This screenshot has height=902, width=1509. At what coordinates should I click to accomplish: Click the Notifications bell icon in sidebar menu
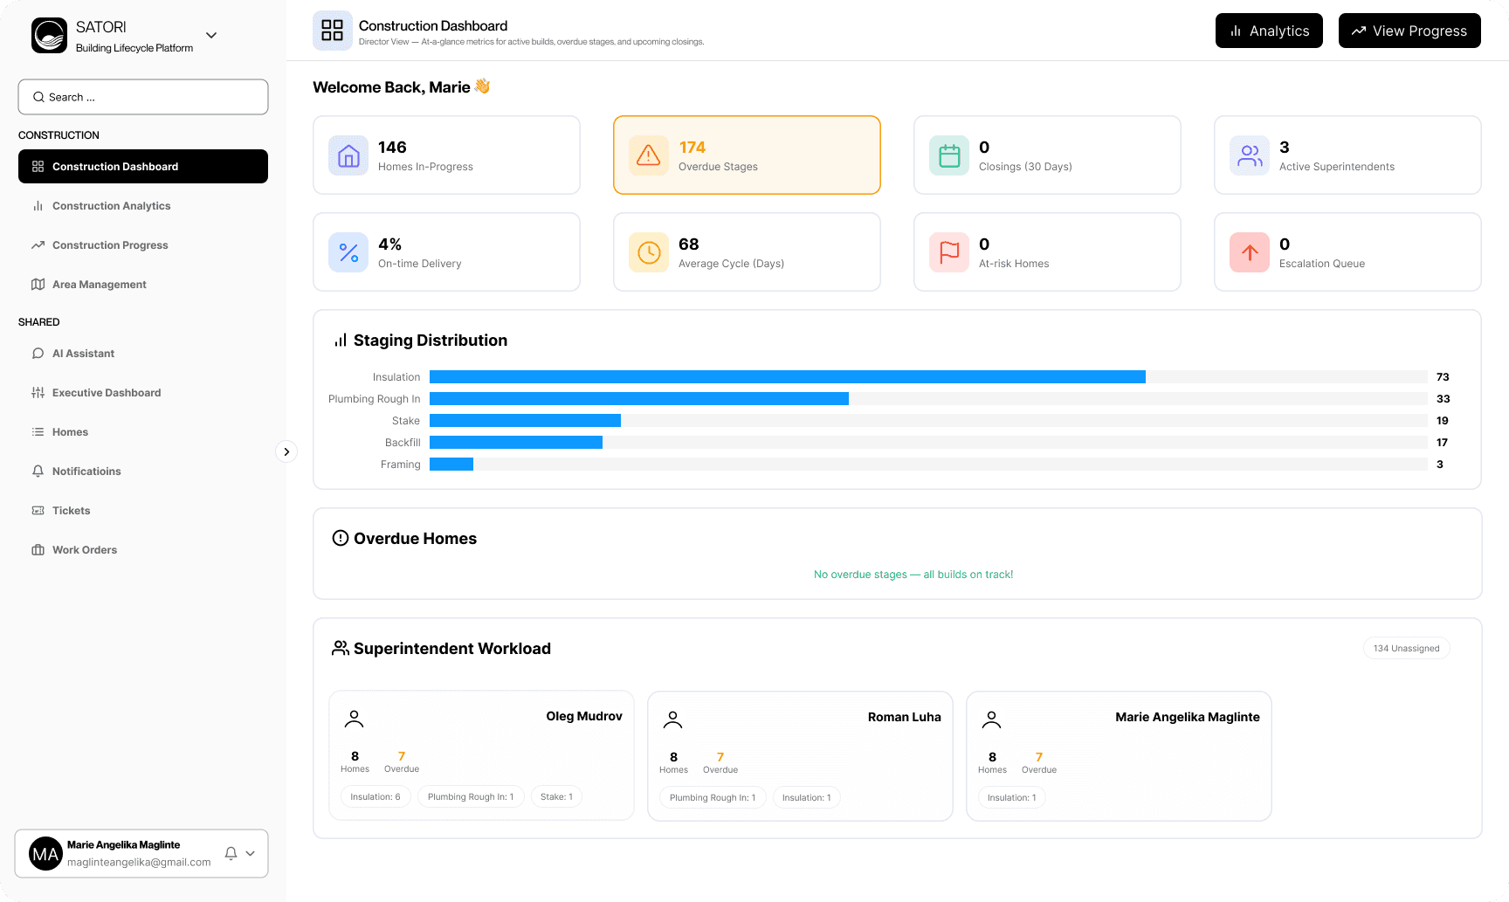pyautogui.click(x=38, y=472)
